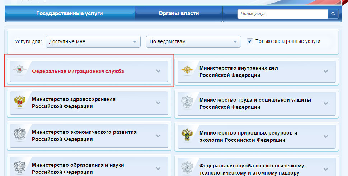Viewport: 348px width, 176px height.
Task: Open the 'Доступные мне' dropdown
Action: (x=93, y=41)
